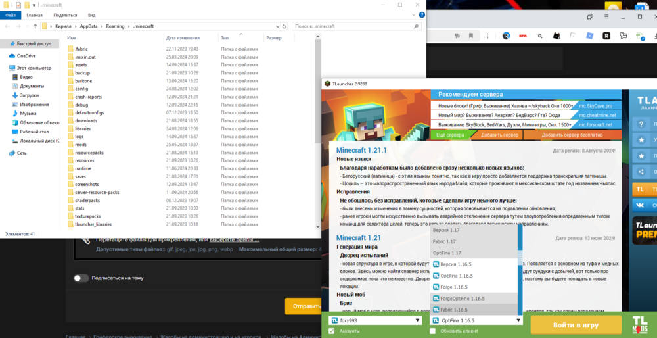
Task: Click the AppData breadcrumb in Explorer address bar
Action: (89, 26)
